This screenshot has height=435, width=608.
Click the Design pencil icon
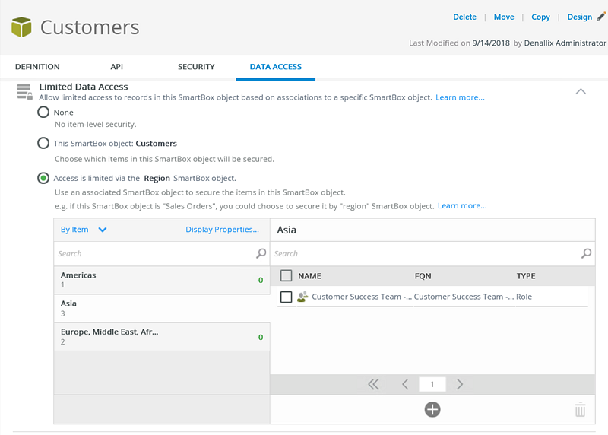point(601,17)
